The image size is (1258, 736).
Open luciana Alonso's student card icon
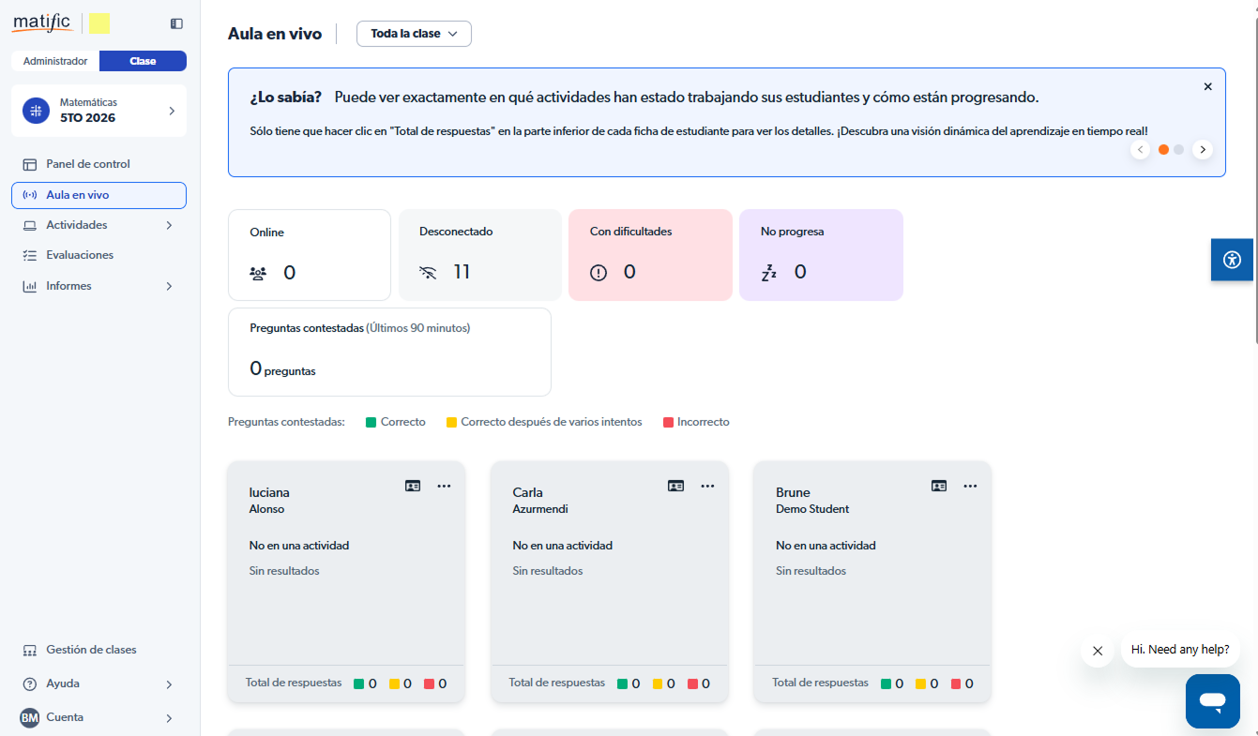[x=413, y=486]
